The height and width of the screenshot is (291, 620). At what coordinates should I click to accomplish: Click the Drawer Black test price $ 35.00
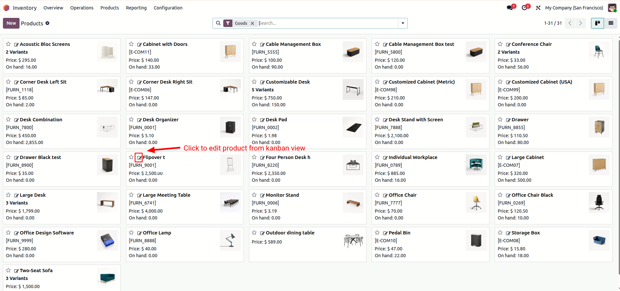[20, 173]
